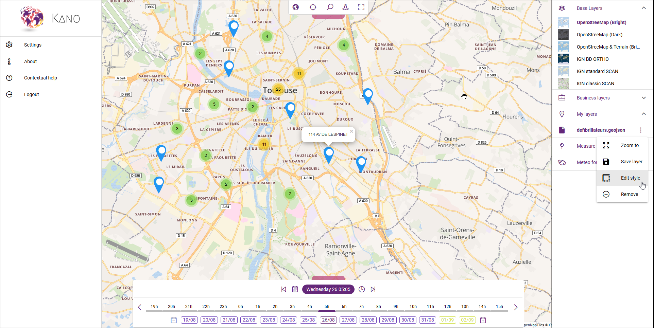The image size is (654, 328).
Task: Move the timeline back with left chevron
Action: pos(139,307)
